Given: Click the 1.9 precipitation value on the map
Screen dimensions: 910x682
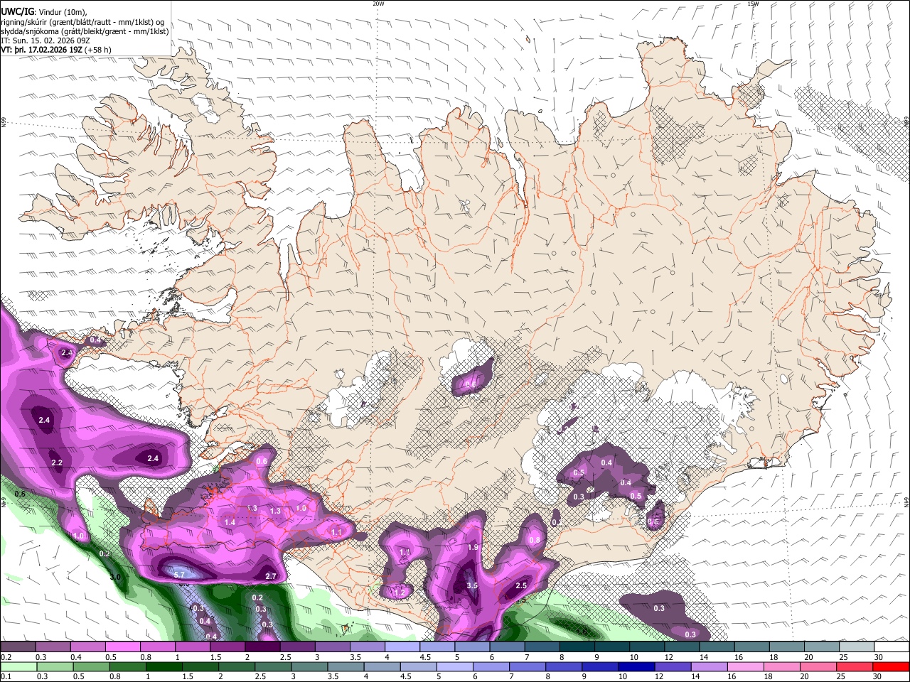Looking at the screenshot, I should click(473, 547).
